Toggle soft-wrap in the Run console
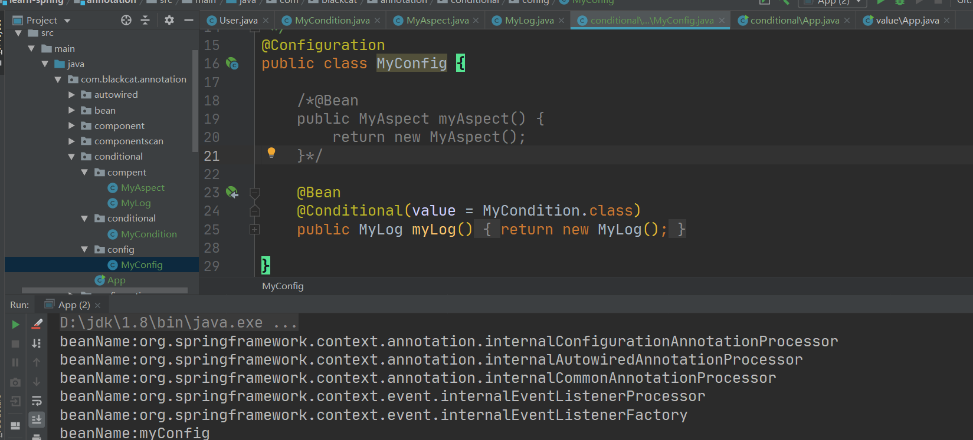Viewport: 973px width, 440px height. 37,401
